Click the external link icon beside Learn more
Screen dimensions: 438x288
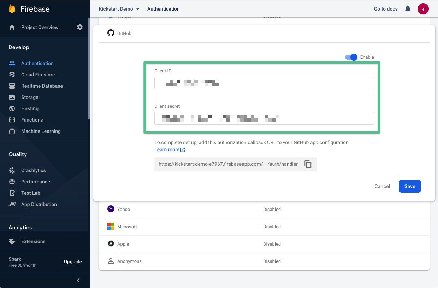tap(183, 150)
